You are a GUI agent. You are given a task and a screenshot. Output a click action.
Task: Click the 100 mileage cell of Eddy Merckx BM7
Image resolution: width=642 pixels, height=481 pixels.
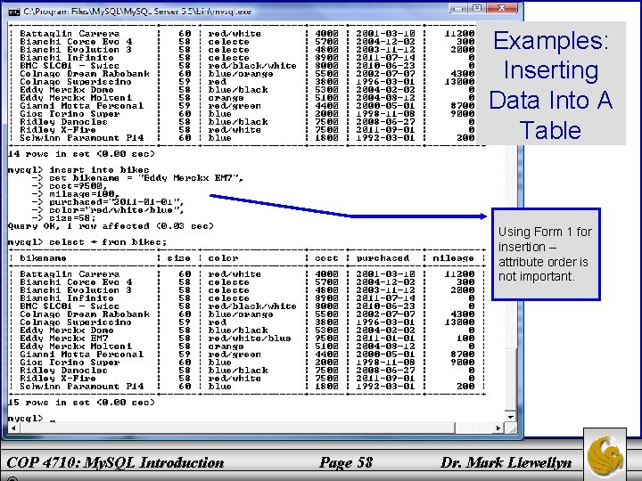[465, 338]
